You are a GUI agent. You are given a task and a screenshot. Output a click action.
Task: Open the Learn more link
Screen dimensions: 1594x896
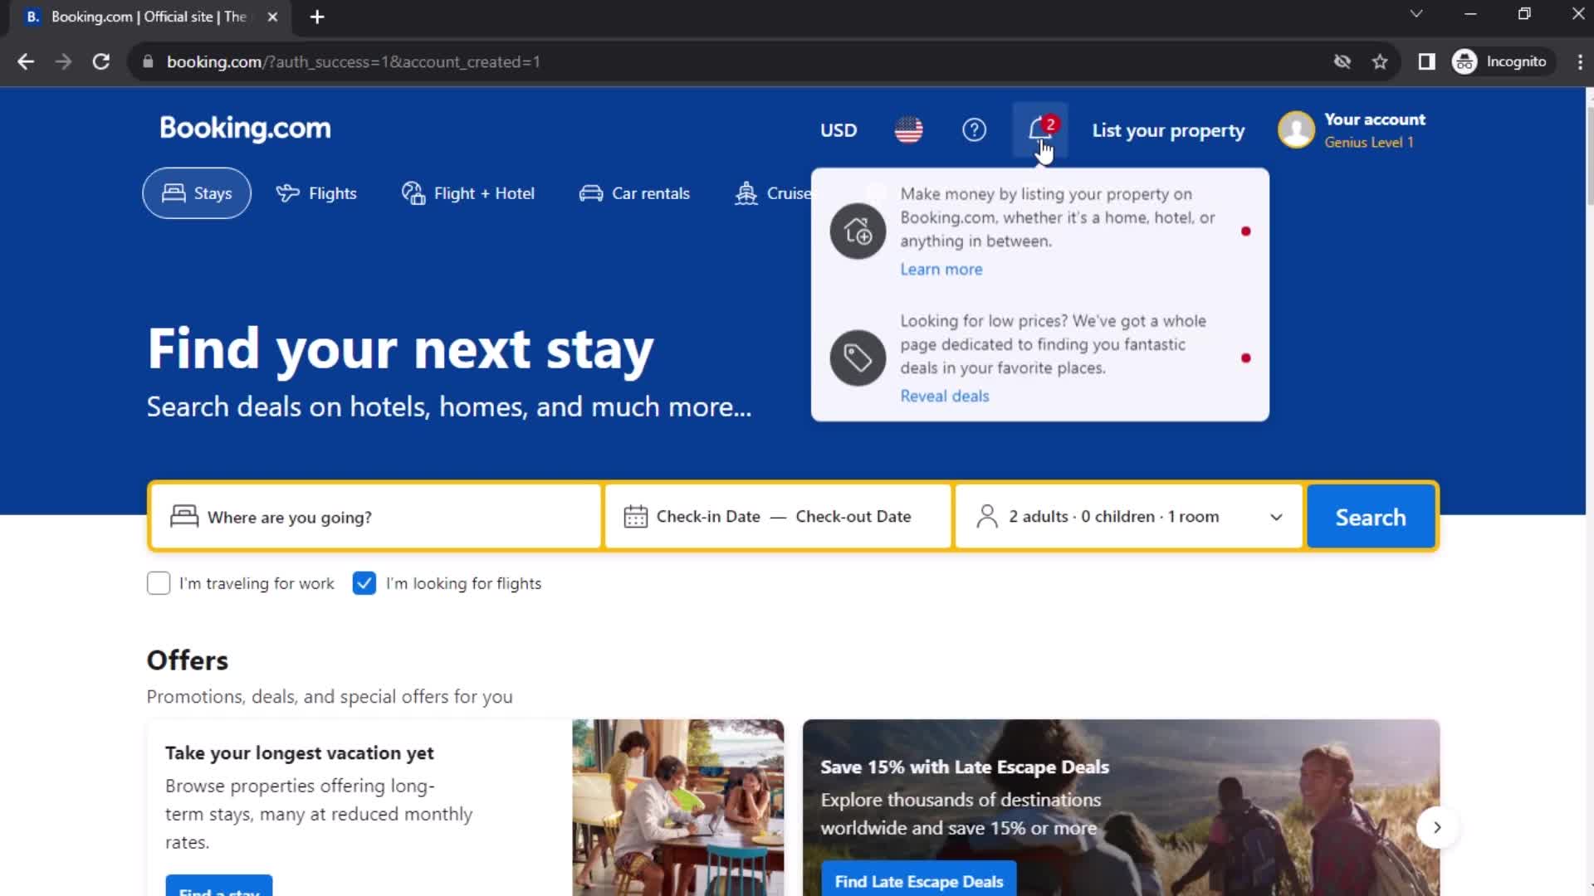[941, 269]
